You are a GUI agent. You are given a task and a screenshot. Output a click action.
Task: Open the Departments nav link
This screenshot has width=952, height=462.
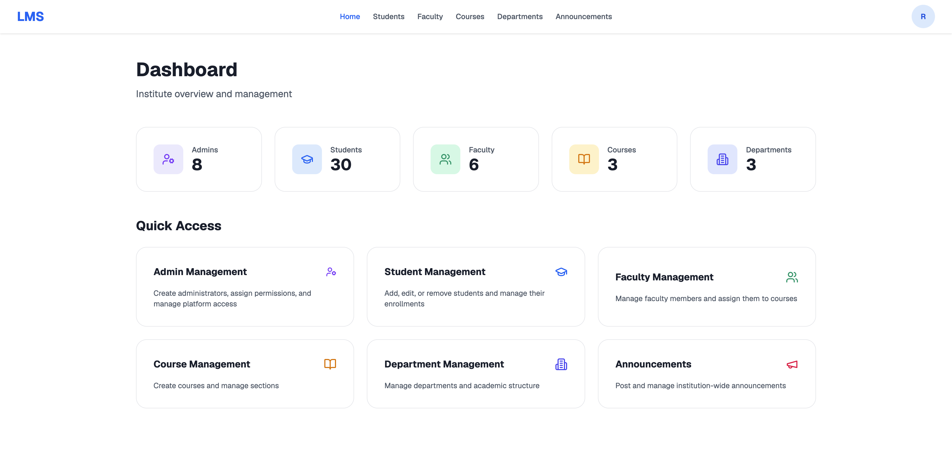(520, 17)
